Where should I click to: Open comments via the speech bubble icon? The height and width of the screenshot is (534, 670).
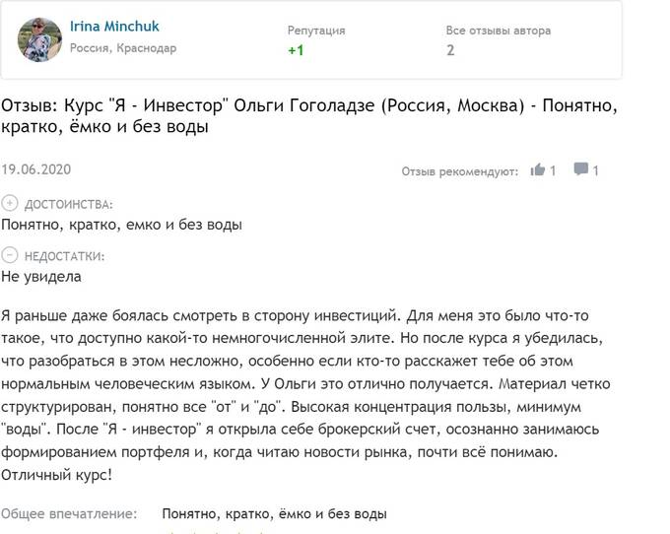click(581, 169)
